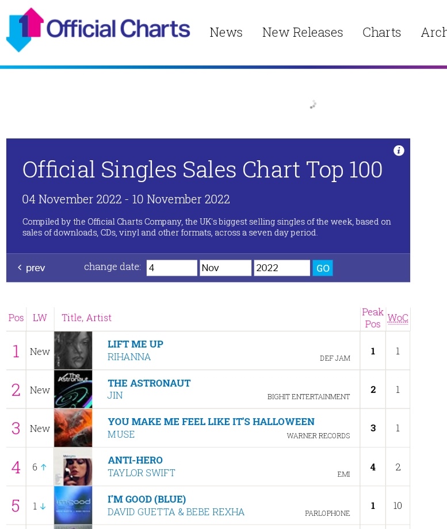This screenshot has width=447, height=529.
Task: Open DAVID GUETTA & BEBE REXHA link
Action: (175, 512)
